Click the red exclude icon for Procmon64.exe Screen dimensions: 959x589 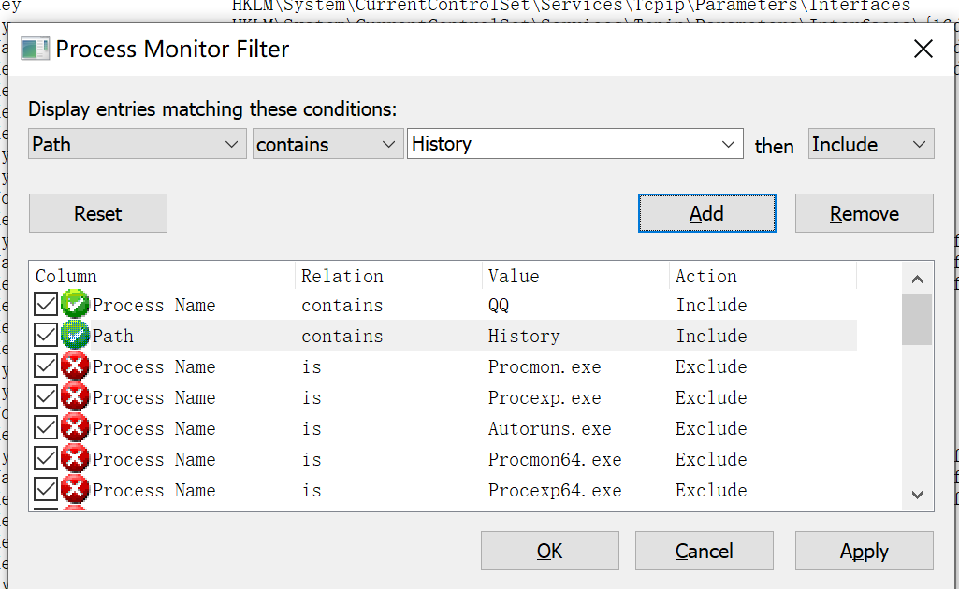[x=75, y=458]
